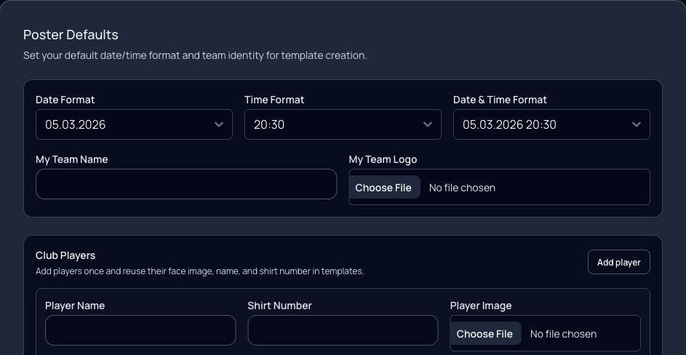Click the Player Name label
Screen dimensions: 686x355
75,306
